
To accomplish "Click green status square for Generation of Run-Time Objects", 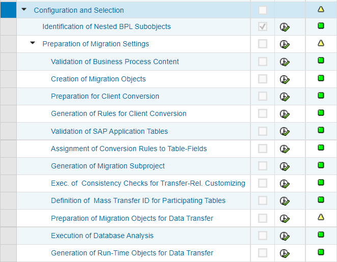I will point(321,252).
